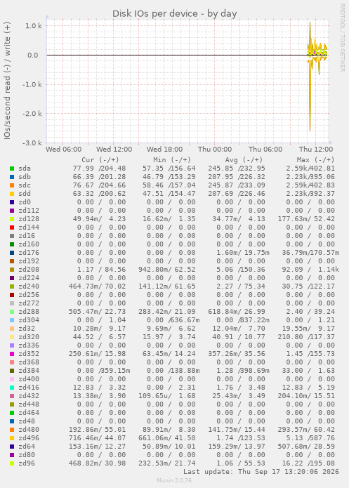Click the zd320 current value '44.52 / 6.57'
349x488 pixels.
pyautogui.click(x=99, y=337)
